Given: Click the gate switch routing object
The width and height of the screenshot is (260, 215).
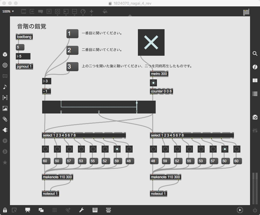Looking at the screenshot, I should tap(99, 107).
